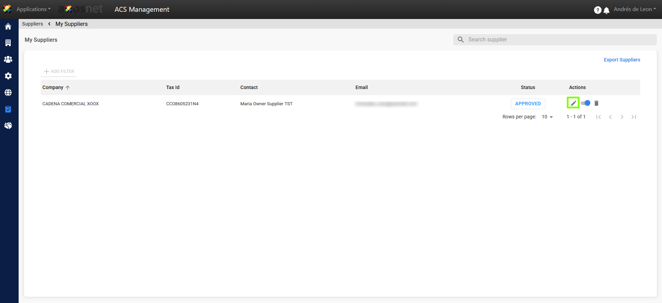
Task: Open the building/companies sidebar icon
Action: (8, 43)
